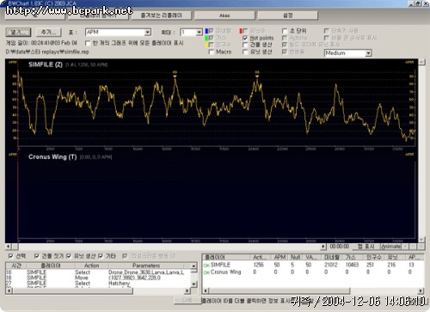Click the 맵 표시 button
The image size is (430, 312).
coord(365,247)
